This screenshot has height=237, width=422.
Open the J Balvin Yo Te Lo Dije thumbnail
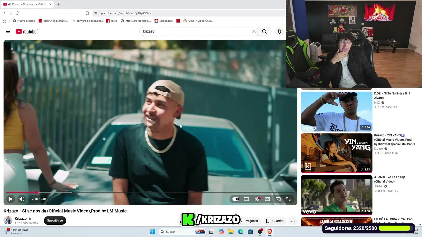click(336, 195)
